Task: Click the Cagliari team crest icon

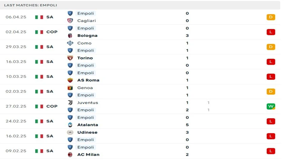Action: point(70,21)
